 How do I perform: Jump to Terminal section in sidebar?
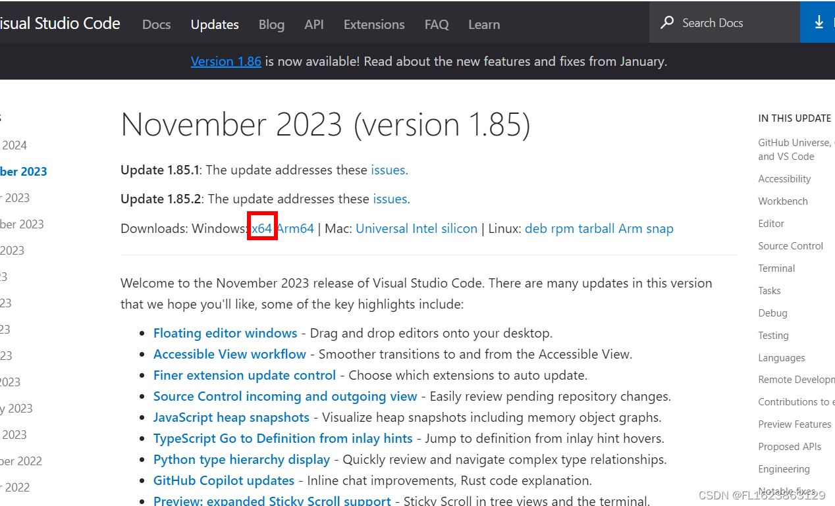pos(776,268)
